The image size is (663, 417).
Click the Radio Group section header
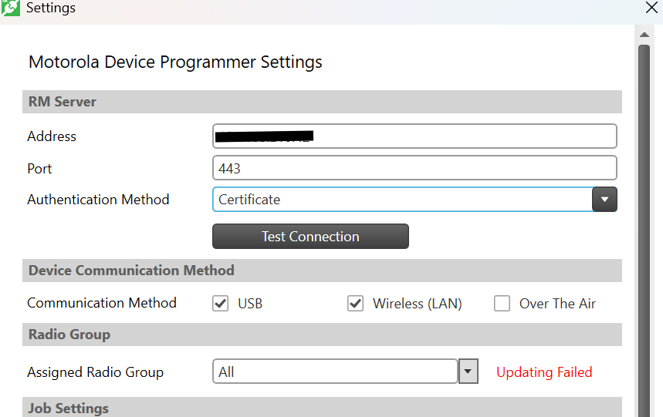click(322, 335)
